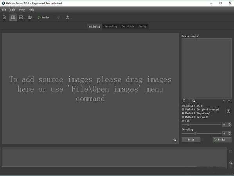Select the vertical split view layout icon
Viewport: 234px width, 176px height.
point(13,17)
